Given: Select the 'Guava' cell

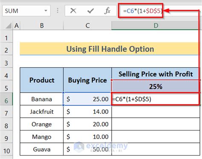Looking at the screenshot, I should [x=42, y=149].
